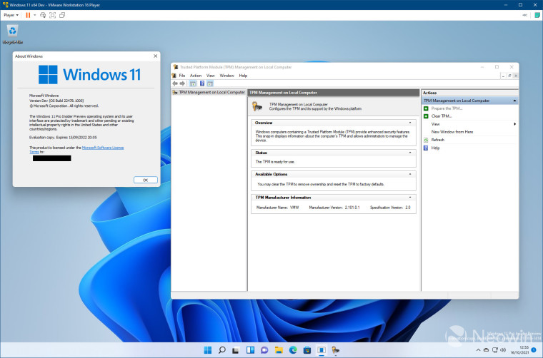The image size is (543, 358).
Task: Open the clock and date flyout
Action: coord(519,349)
